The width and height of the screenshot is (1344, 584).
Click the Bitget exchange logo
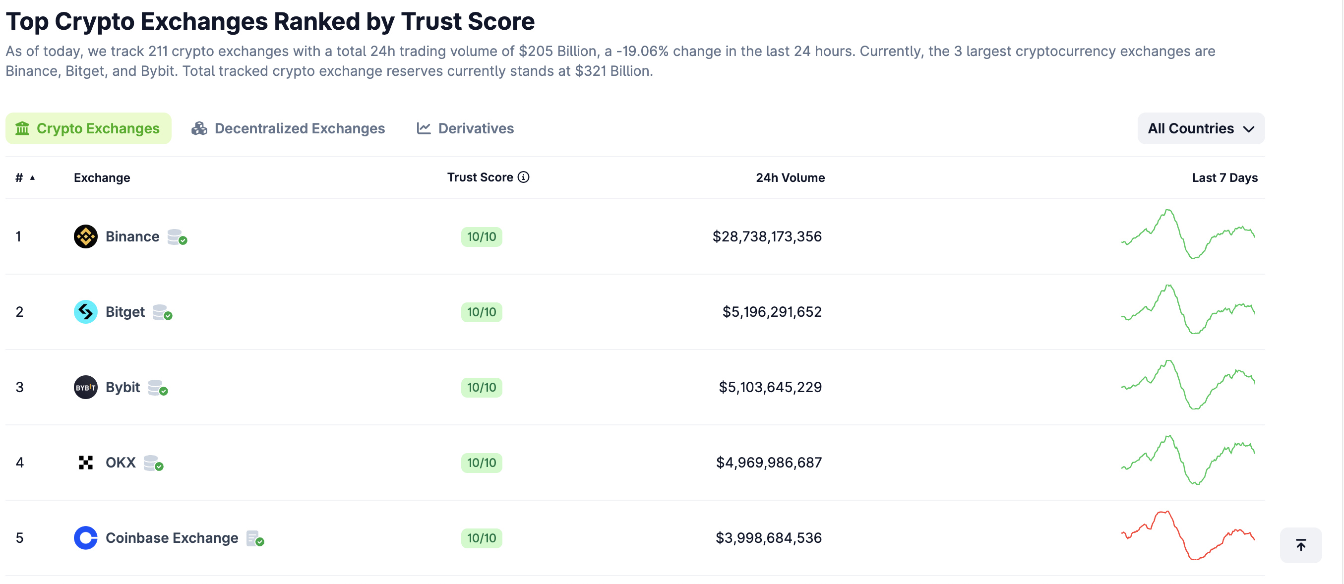tap(86, 312)
